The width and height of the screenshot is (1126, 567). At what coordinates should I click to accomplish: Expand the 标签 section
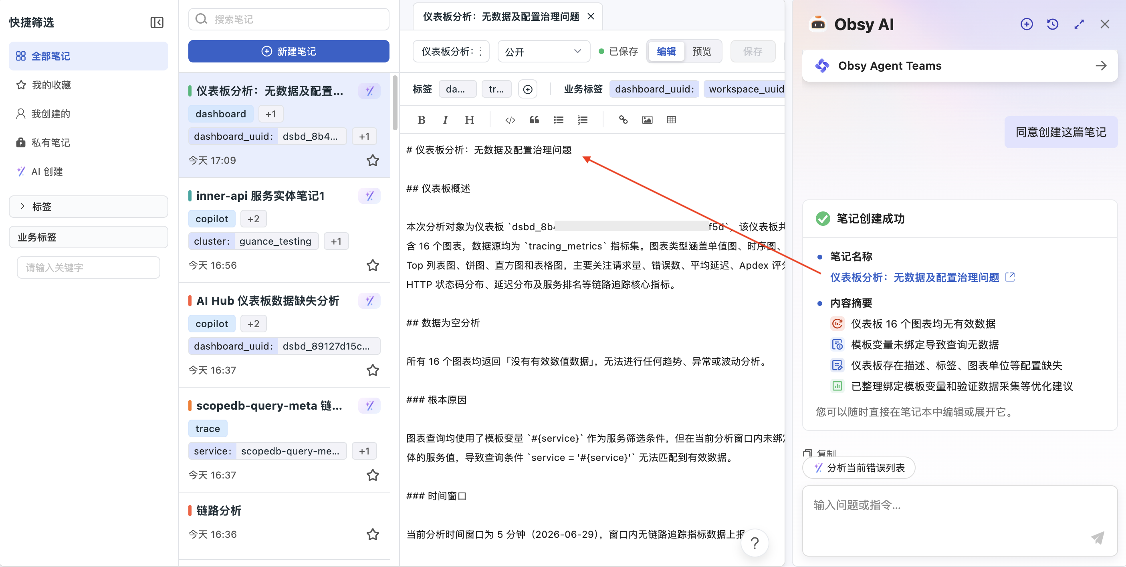(x=88, y=207)
